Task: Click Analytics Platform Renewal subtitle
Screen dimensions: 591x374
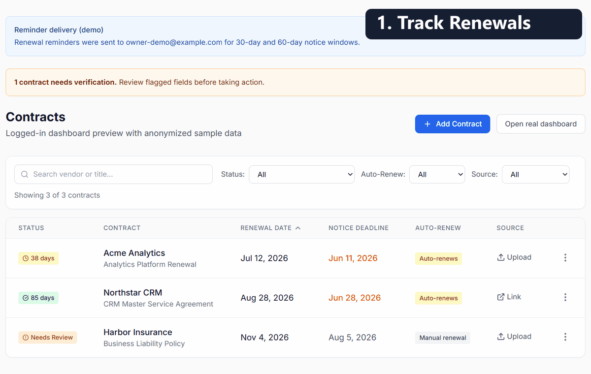Action: click(x=150, y=264)
